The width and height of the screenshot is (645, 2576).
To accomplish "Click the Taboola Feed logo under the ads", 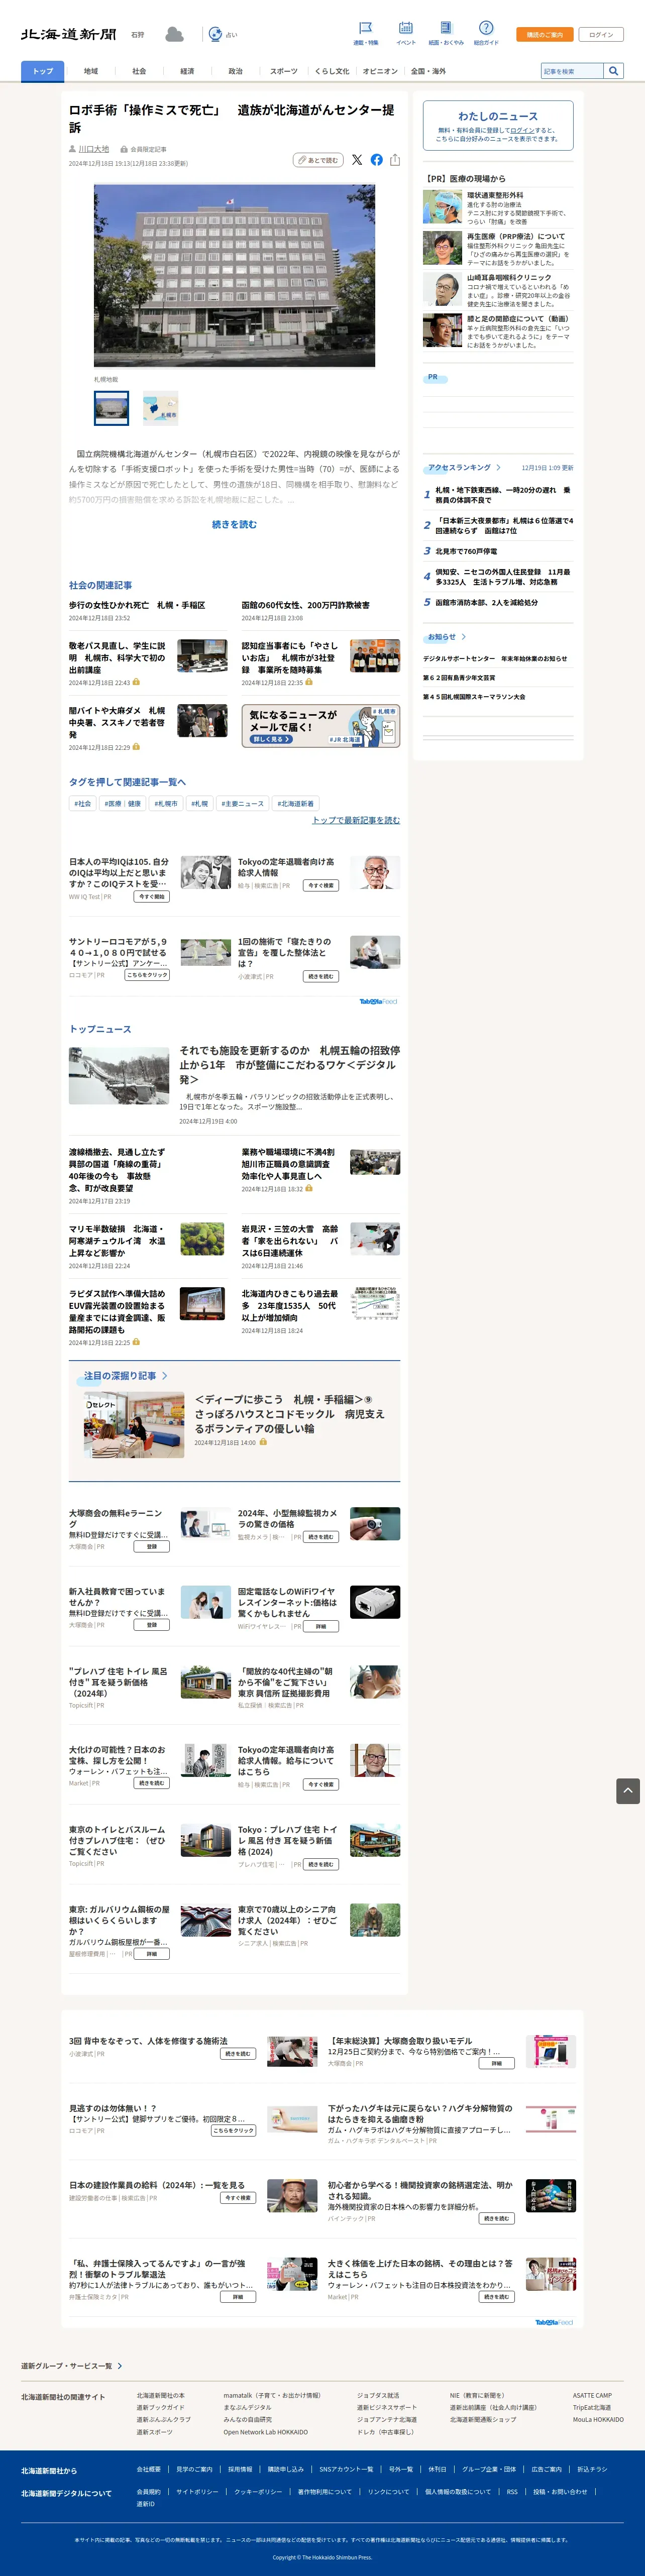I will point(378,1001).
